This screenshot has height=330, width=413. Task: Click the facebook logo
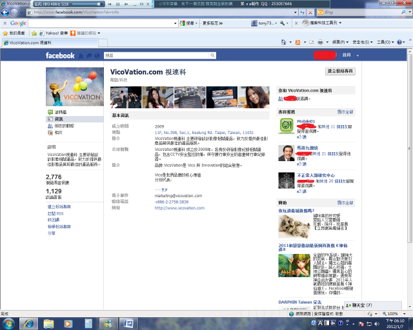pos(60,55)
